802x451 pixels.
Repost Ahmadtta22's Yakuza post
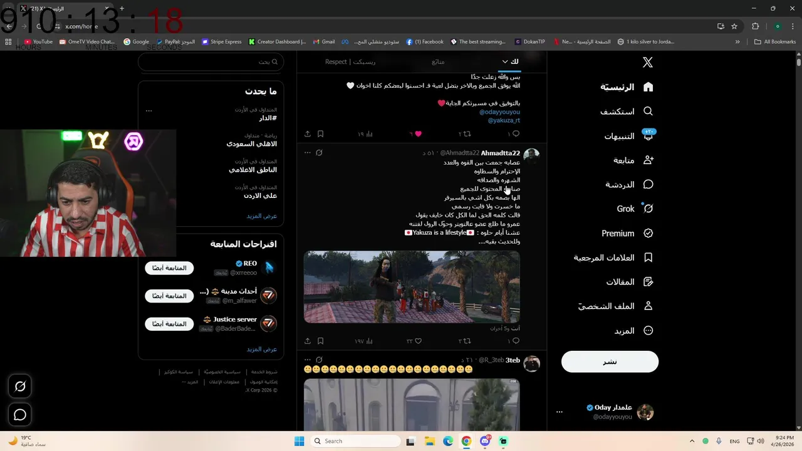(x=466, y=341)
